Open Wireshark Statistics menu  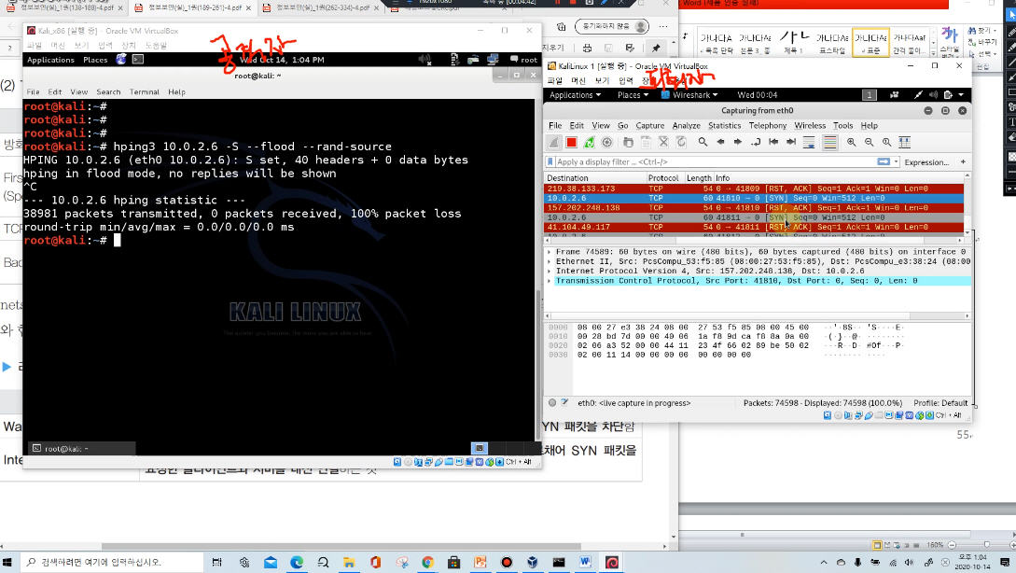tap(724, 126)
